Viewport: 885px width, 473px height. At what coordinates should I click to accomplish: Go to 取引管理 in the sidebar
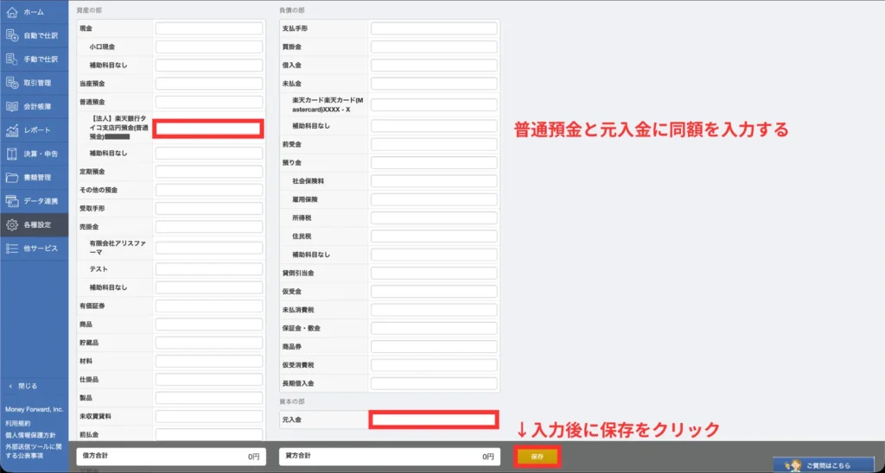34,83
